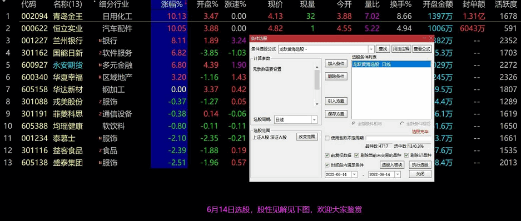Click the 计算参数 scrollbar thumb

tap(317, 80)
